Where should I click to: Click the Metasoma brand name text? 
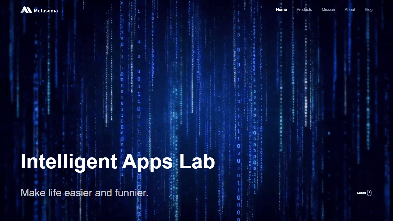pyautogui.click(x=45, y=11)
